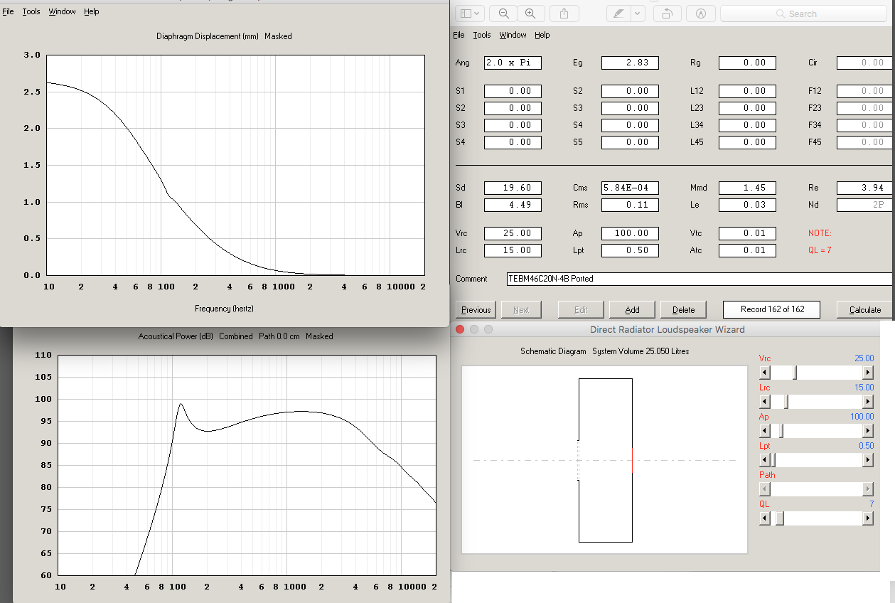Increase QL with the wizard right arrow
Image resolution: width=895 pixels, height=603 pixels.
868,518
